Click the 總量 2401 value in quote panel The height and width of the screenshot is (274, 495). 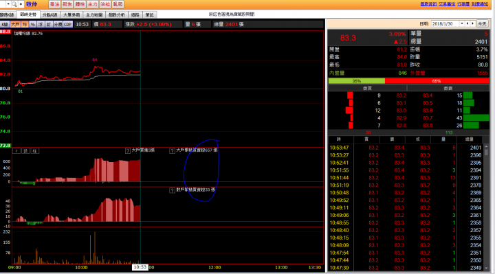coord(481,42)
